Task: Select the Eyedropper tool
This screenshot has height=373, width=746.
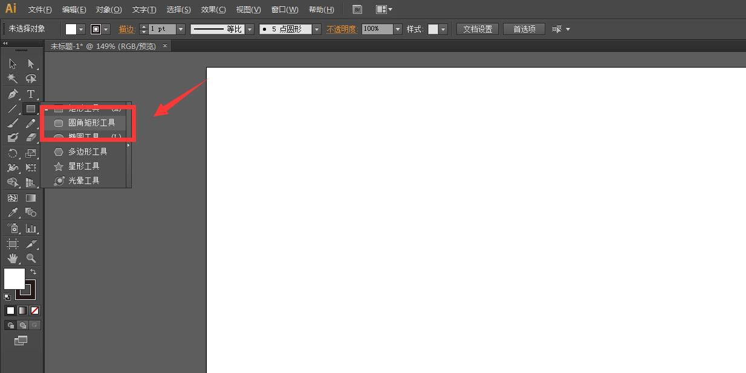Action: pyautogui.click(x=12, y=212)
